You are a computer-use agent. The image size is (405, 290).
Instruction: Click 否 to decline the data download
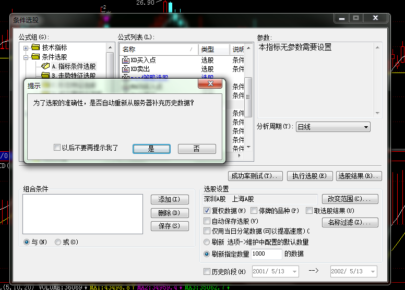(197, 149)
